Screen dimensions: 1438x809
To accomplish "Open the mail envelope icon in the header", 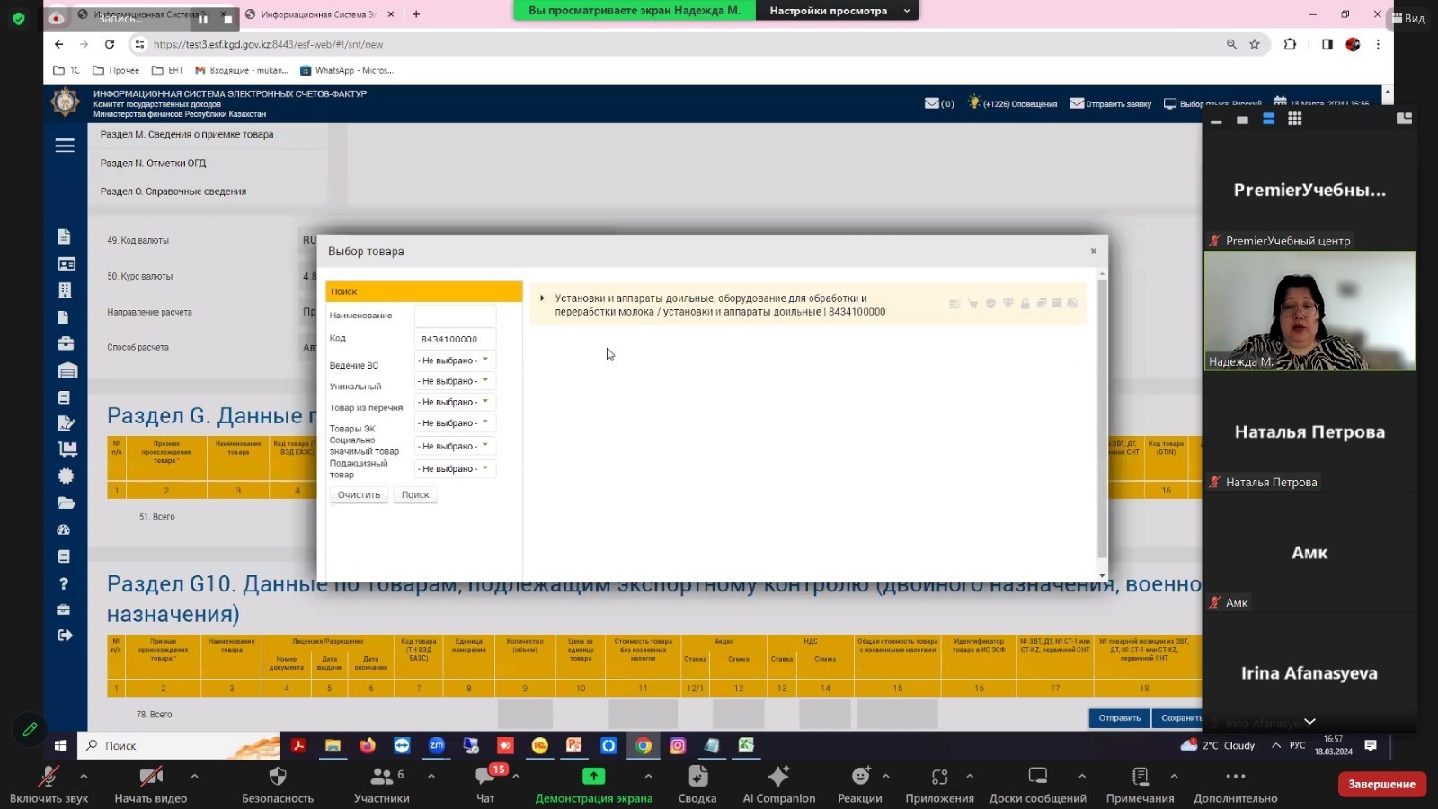I will point(932,103).
